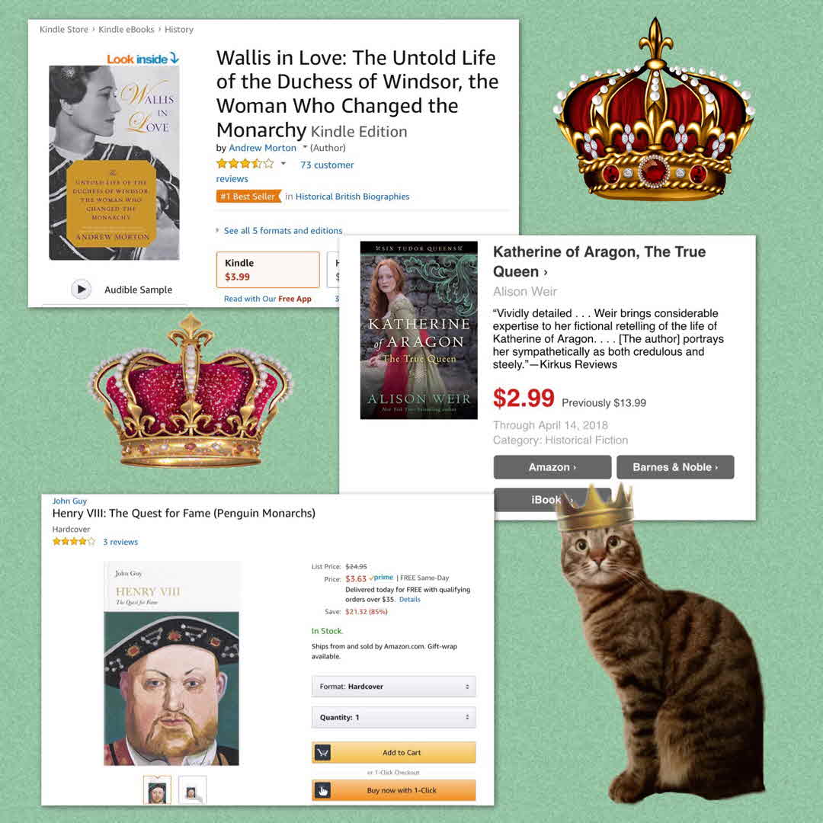Open the Barnes & Noble retailer button
Viewport: 823px width, 823px height.
click(x=675, y=467)
